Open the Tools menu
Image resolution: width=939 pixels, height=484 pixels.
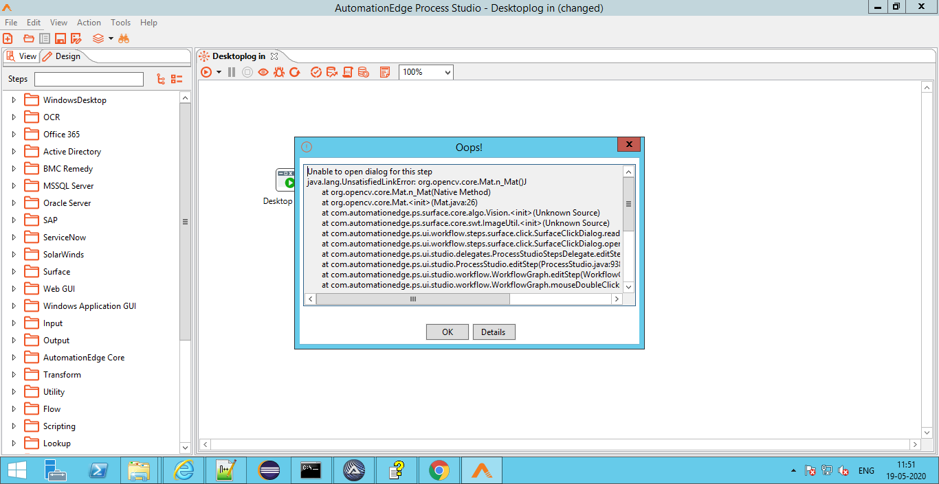click(120, 23)
